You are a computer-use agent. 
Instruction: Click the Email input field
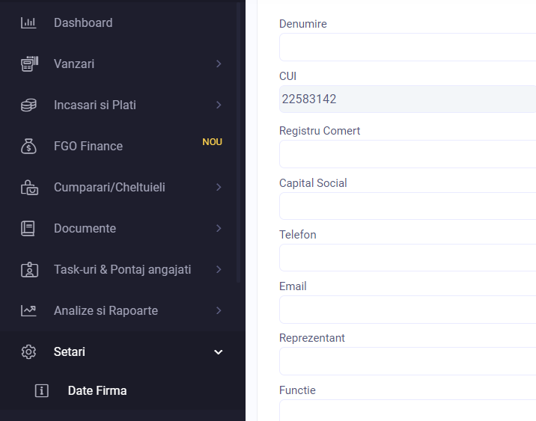pos(407,310)
